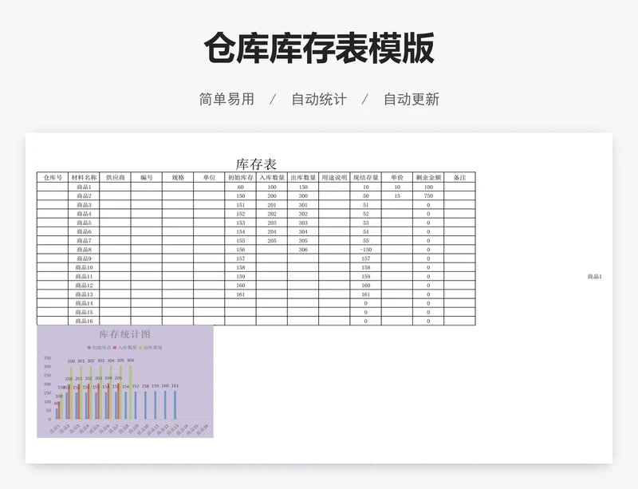638x489 pixels.
Task: Click the 350 value on the chart axis
Action: (x=47, y=358)
